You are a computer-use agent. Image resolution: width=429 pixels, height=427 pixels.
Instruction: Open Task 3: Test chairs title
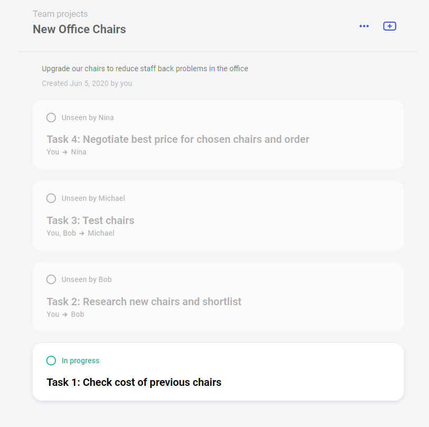pyautogui.click(x=90, y=220)
